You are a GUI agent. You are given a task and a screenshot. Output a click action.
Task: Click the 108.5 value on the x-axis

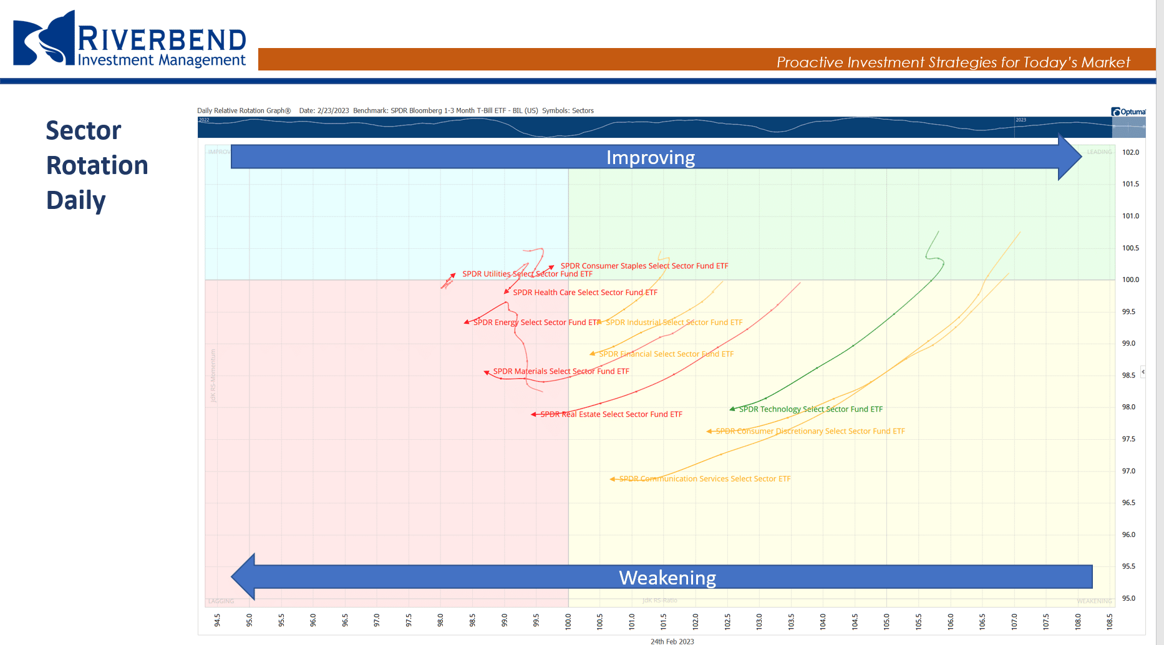(x=1109, y=621)
